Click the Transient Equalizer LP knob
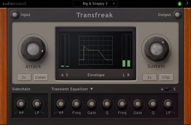Image resolution: width=191 pixels, height=125 pixels. [x=168, y=104]
